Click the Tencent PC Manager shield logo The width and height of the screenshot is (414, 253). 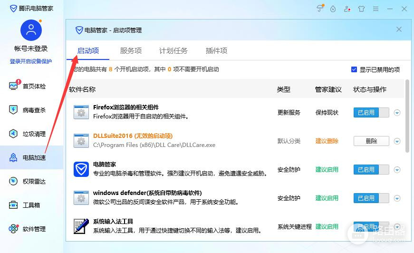tap(13, 9)
